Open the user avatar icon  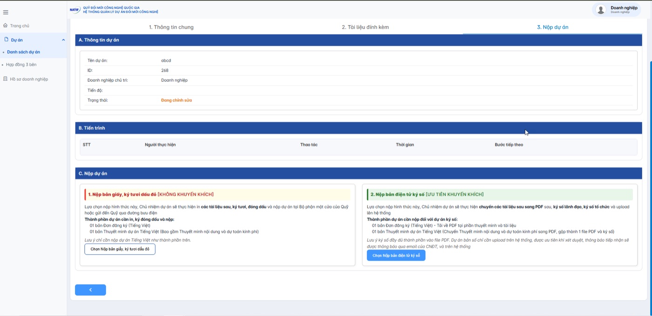click(601, 9)
